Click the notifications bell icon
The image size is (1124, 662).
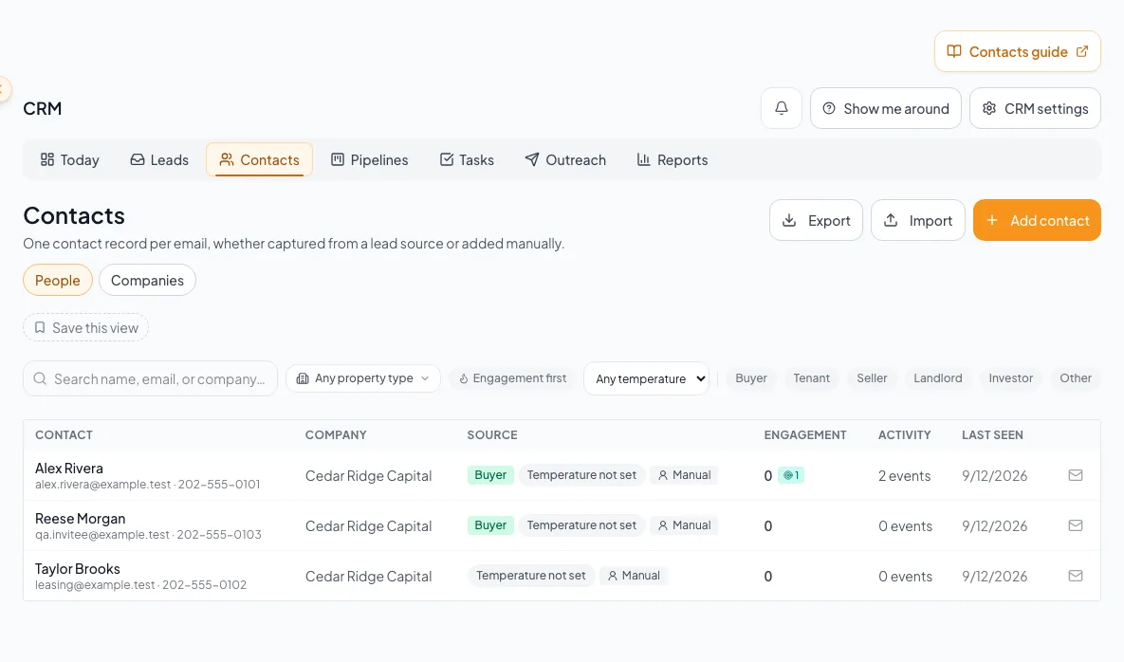pos(782,108)
